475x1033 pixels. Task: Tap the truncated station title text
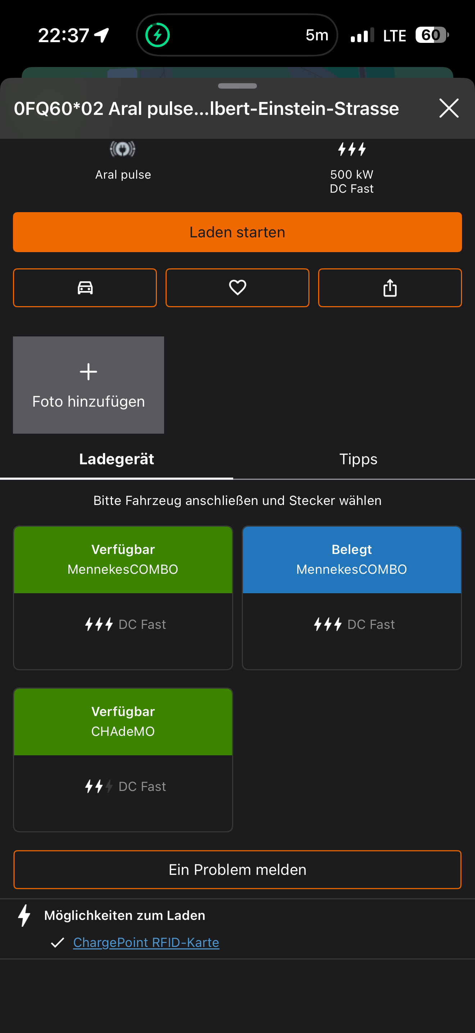[x=206, y=108]
